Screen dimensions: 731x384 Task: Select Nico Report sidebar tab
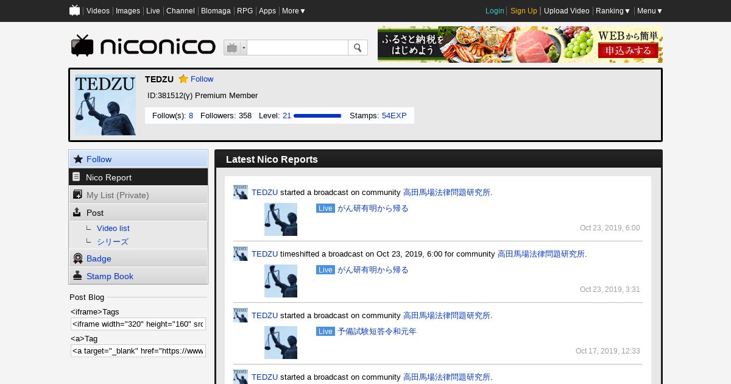click(138, 177)
